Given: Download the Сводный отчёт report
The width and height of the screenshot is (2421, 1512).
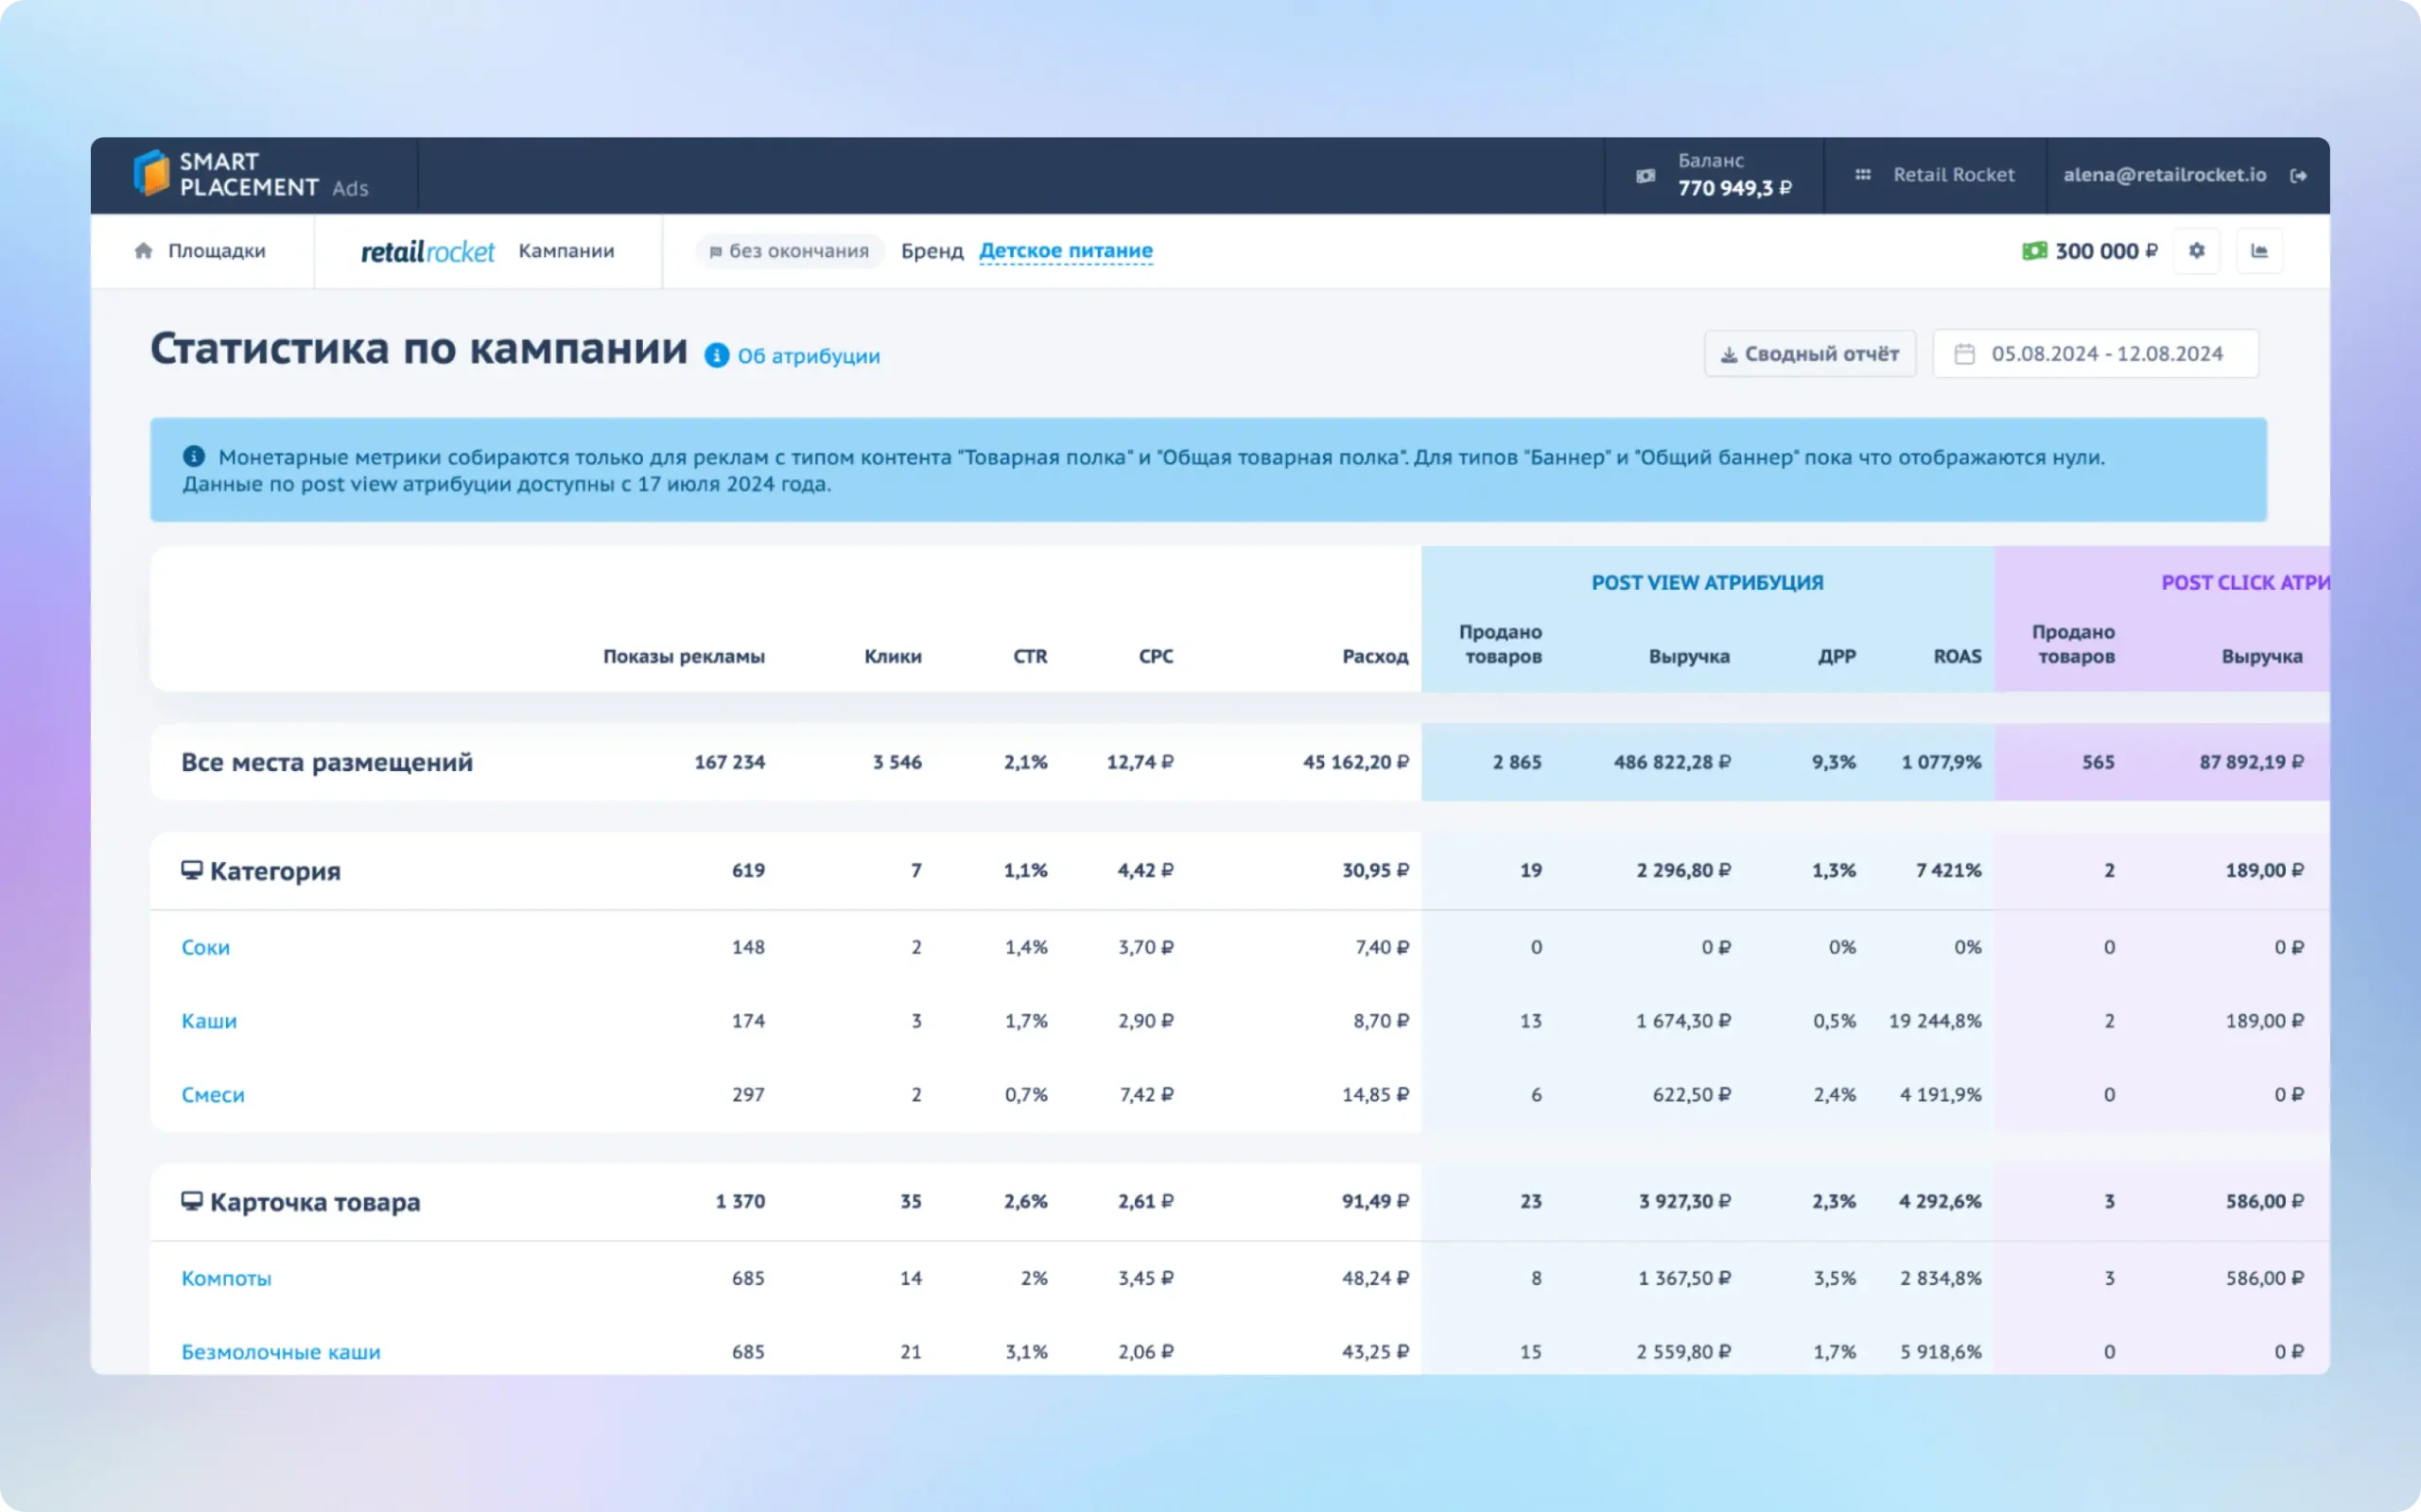Looking at the screenshot, I should pyautogui.click(x=1810, y=354).
